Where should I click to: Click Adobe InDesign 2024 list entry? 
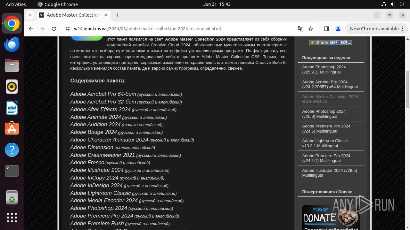[119, 185]
